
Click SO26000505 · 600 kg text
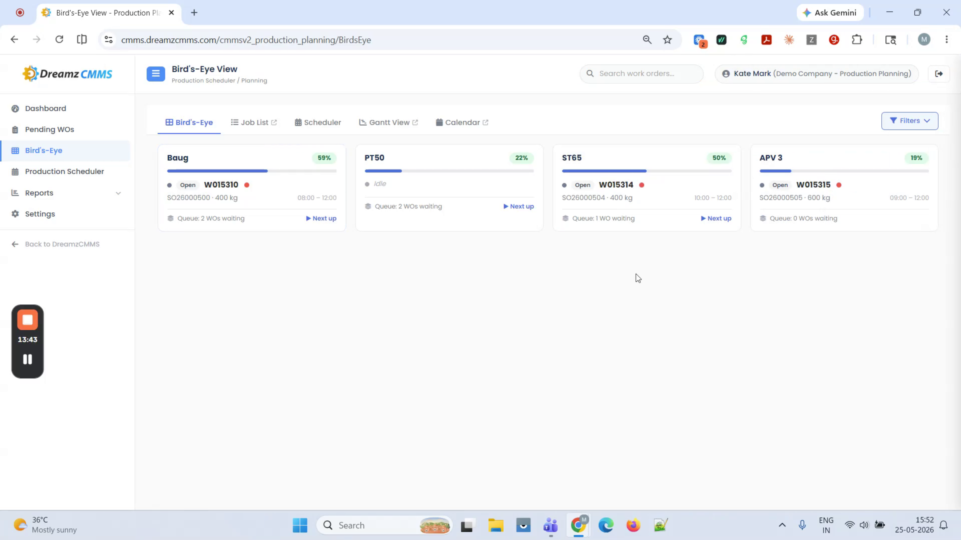click(794, 198)
